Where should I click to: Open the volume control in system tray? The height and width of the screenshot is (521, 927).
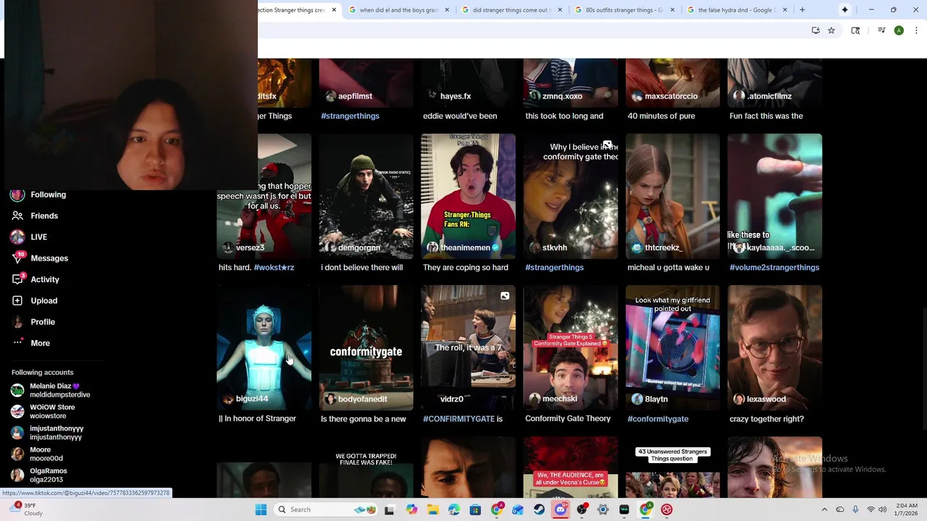coord(883,509)
